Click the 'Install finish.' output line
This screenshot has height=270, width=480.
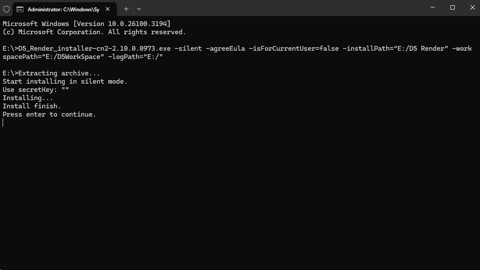(x=32, y=106)
